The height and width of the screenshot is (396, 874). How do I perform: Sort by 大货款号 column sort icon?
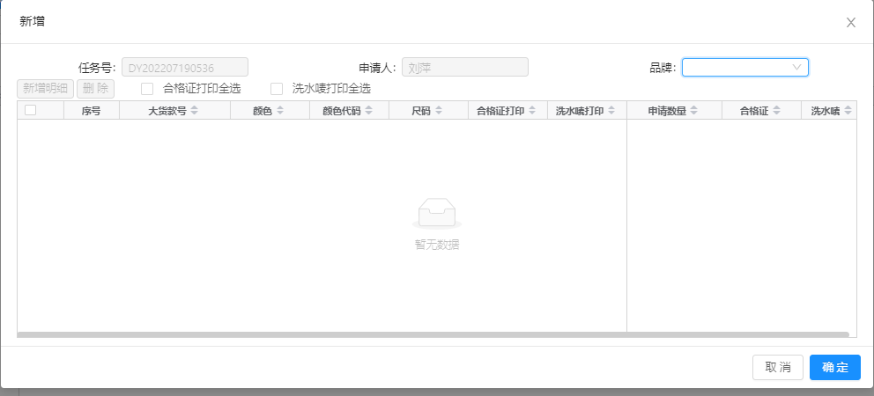coord(194,111)
